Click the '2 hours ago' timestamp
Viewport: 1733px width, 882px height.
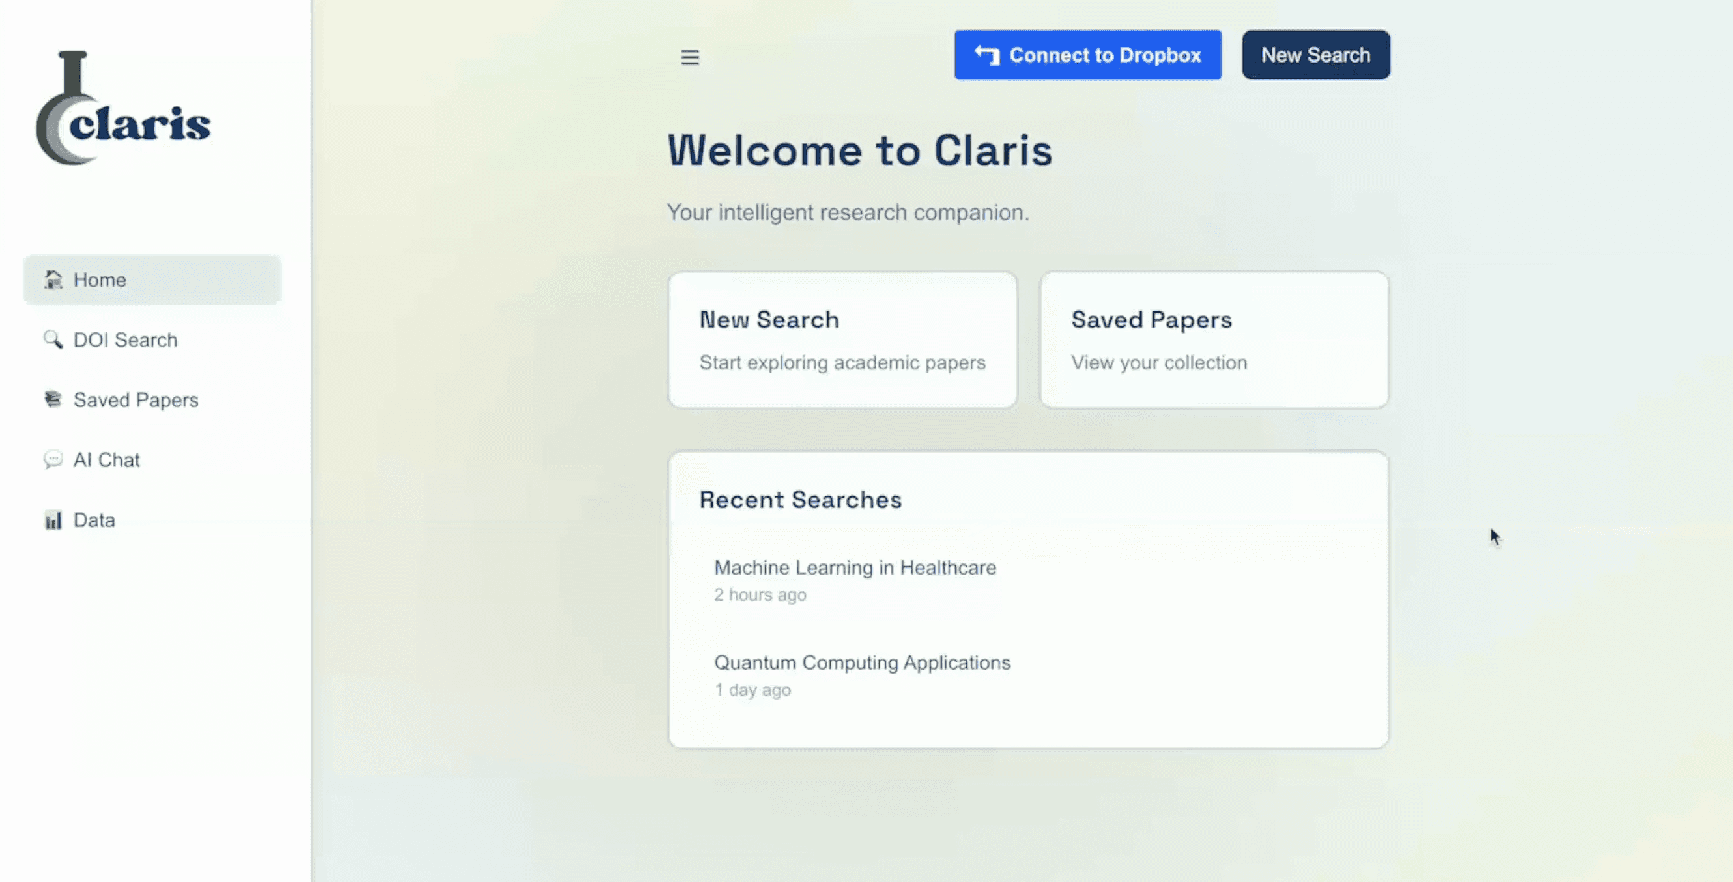point(760,595)
